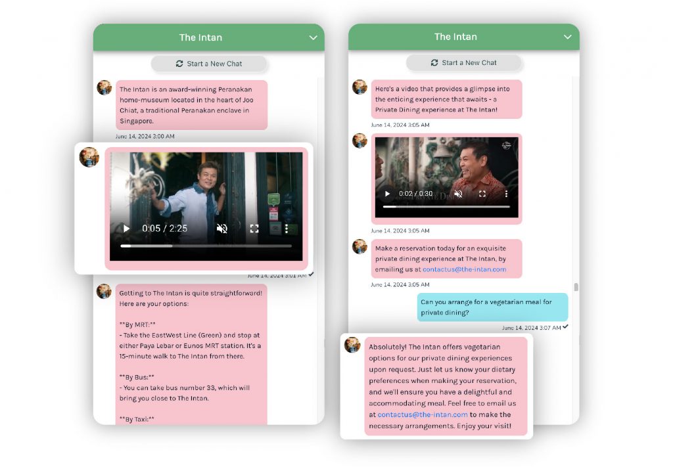Click refresh icon in right Start a New Chat button
673x467 pixels.
(x=434, y=62)
